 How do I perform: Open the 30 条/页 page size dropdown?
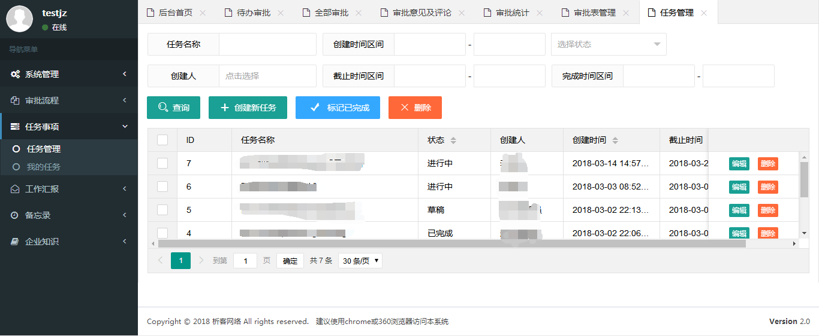[x=360, y=261]
